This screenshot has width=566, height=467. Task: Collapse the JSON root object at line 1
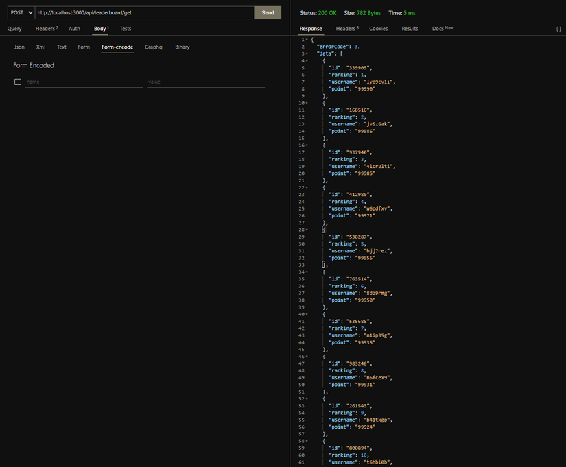[x=307, y=40]
